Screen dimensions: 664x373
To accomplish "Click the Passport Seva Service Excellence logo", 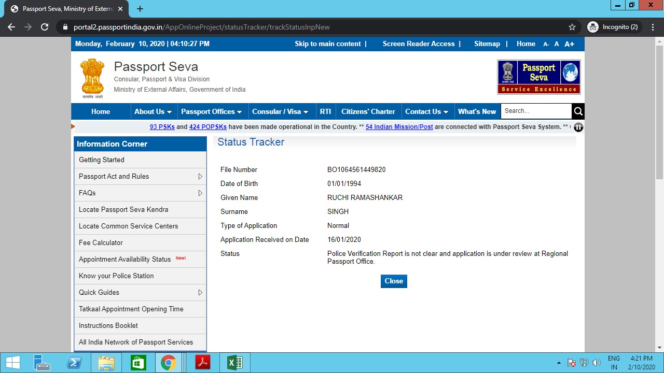I will point(539,77).
